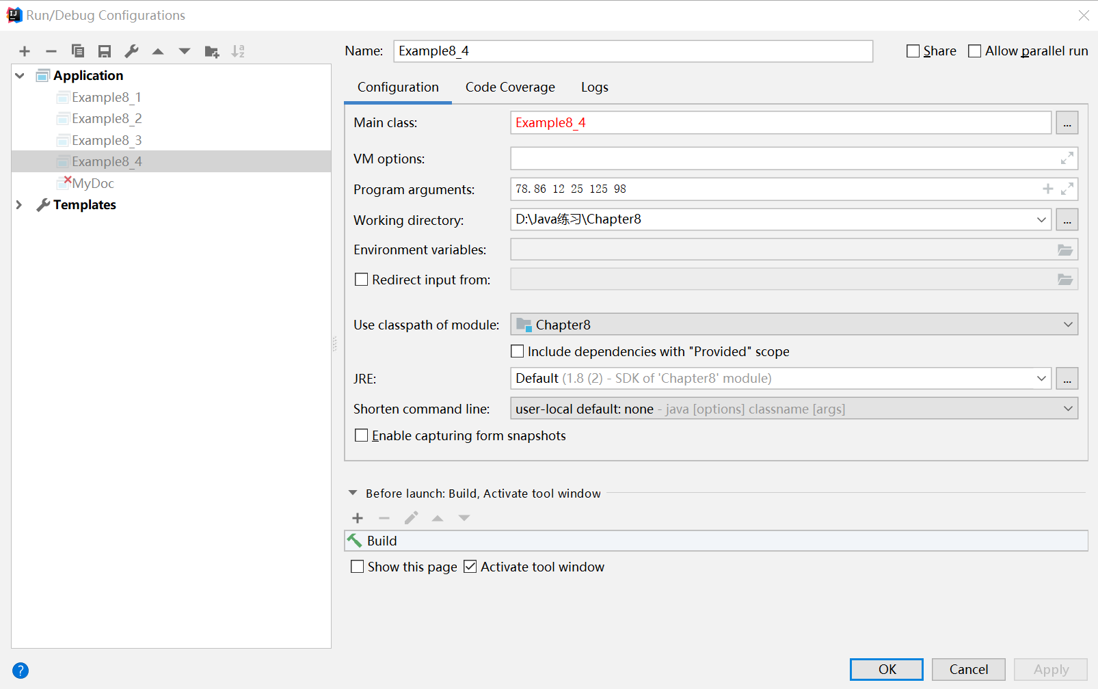Expand the Templates tree node
The image size is (1098, 689).
tap(19, 205)
